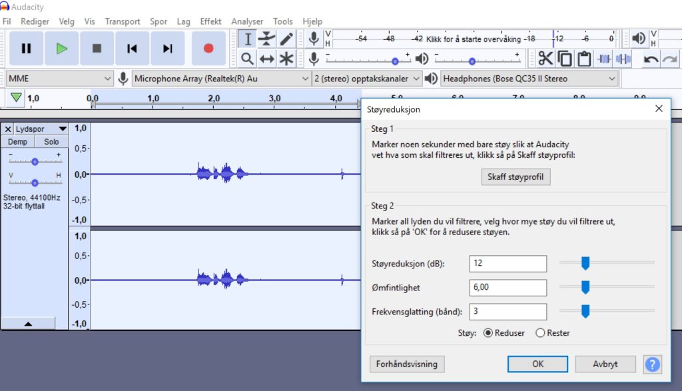This screenshot has height=391, width=682.
Task: Open the 2 (stereo) opptakskanaler dropdown
Action: (x=367, y=79)
